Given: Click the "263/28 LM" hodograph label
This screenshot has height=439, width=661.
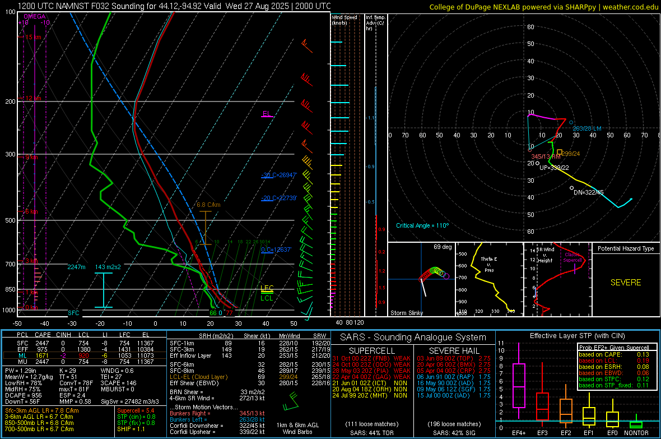Looking at the screenshot, I should (x=587, y=128).
